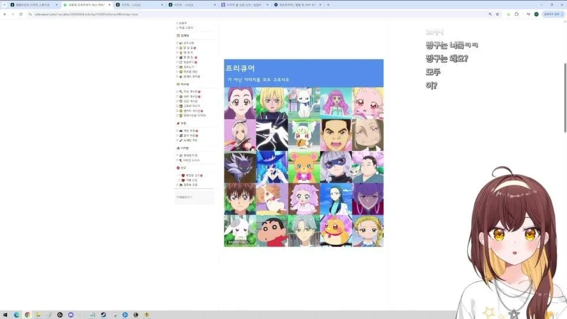Open the green Chrome profile avatar

coord(536,14)
